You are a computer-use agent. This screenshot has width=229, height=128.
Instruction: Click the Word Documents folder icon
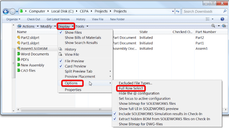[x=18, y=54]
